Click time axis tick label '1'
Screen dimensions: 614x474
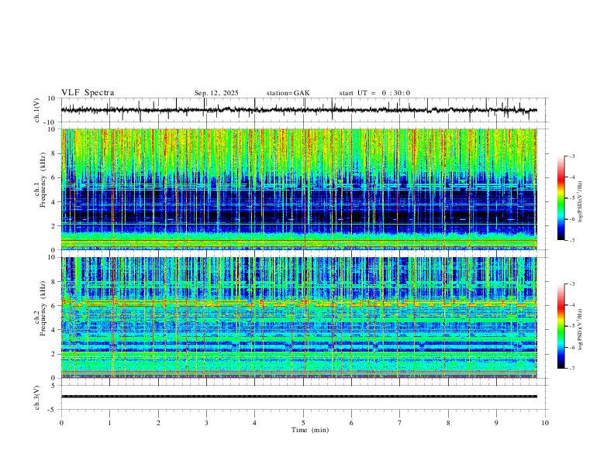[109, 423]
